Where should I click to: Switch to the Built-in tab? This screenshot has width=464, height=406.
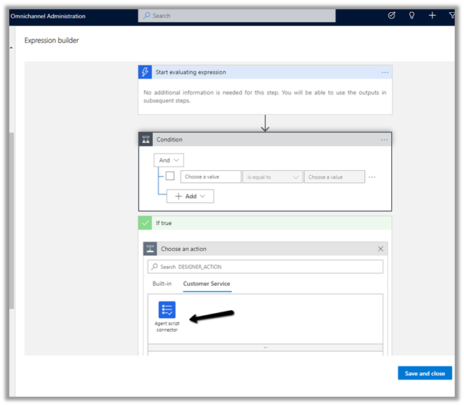[x=162, y=284]
